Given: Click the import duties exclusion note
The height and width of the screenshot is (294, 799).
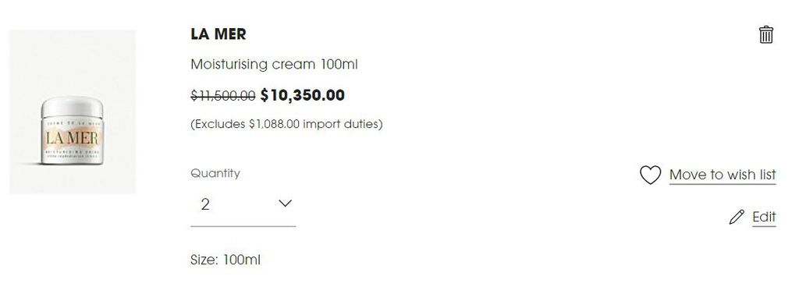Looking at the screenshot, I should click(286, 124).
